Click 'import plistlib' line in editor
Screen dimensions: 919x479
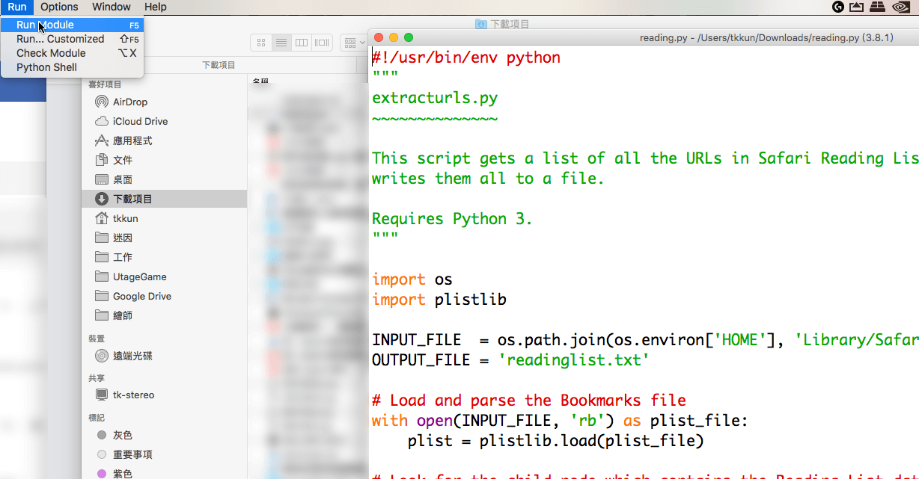[439, 300]
